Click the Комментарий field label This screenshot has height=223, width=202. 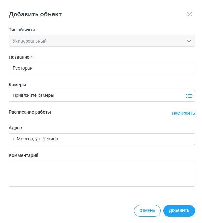click(24, 155)
